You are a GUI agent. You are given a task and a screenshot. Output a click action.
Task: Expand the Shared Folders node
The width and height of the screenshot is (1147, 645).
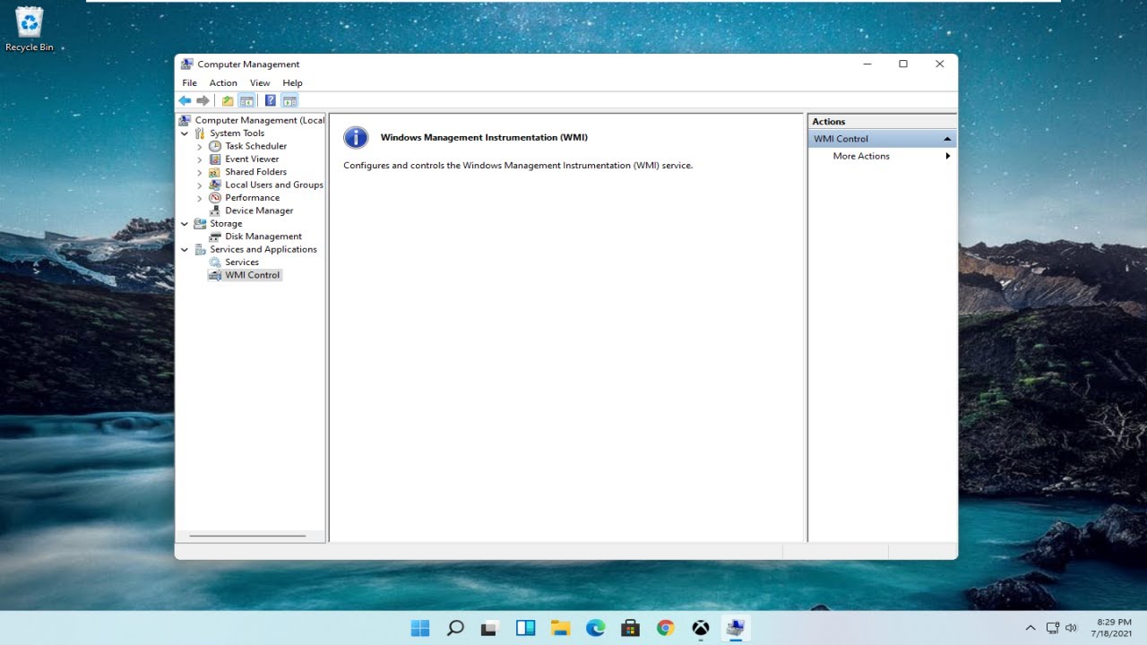coord(200,172)
